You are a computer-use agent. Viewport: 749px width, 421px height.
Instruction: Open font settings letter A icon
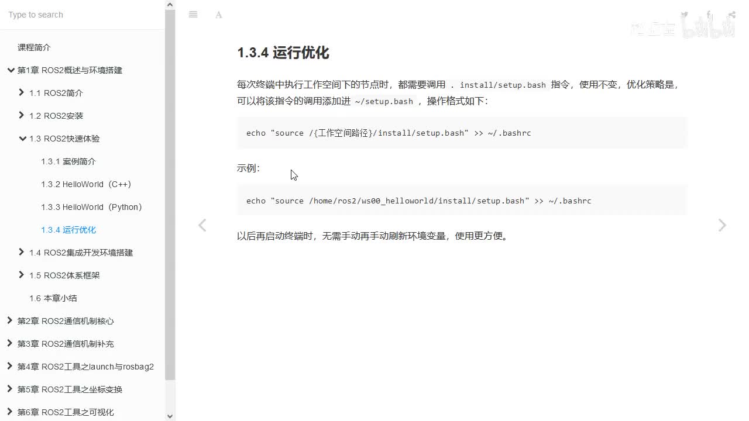coord(218,15)
